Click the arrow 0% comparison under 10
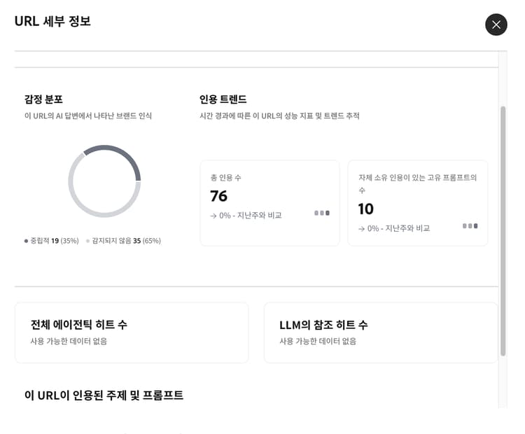Screen dimensions: 525x434 [x=394, y=228]
